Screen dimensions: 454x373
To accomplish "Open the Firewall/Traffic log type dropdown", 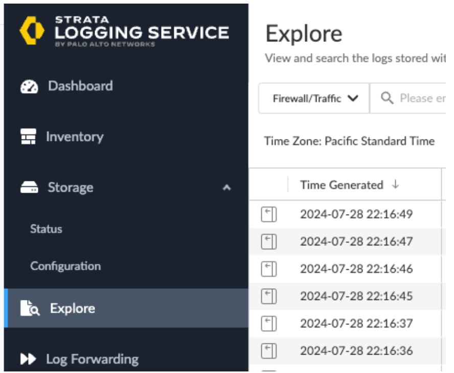I will tap(314, 98).
